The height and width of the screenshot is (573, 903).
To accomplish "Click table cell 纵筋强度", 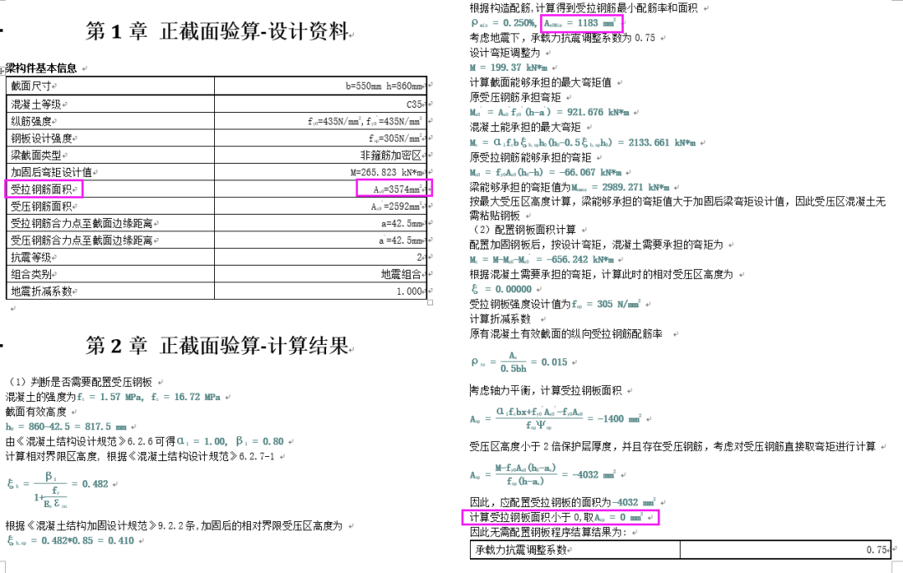I will tap(110, 121).
